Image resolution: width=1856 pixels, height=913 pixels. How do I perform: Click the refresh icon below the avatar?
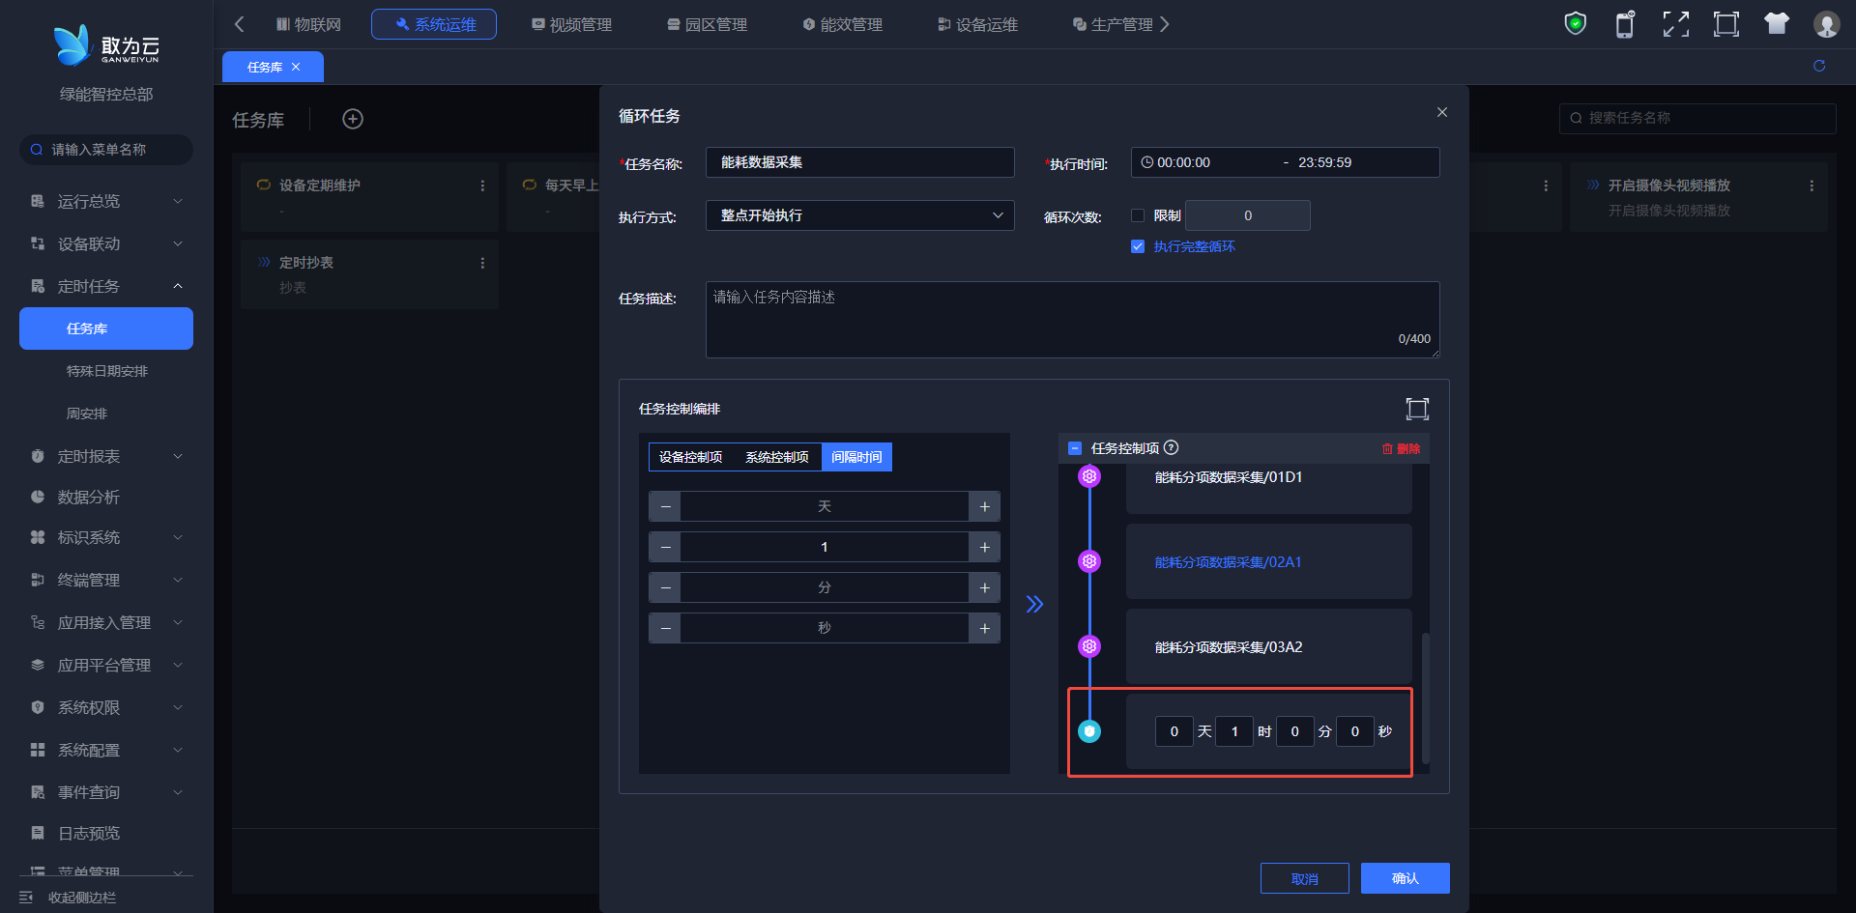click(x=1818, y=66)
